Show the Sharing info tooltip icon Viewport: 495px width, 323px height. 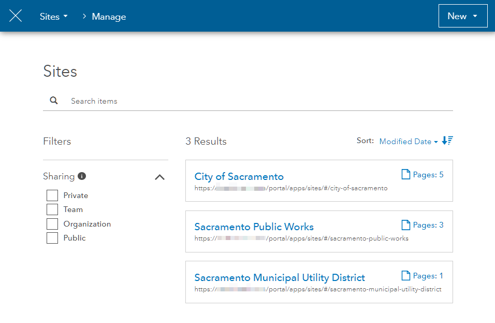[82, 176]
